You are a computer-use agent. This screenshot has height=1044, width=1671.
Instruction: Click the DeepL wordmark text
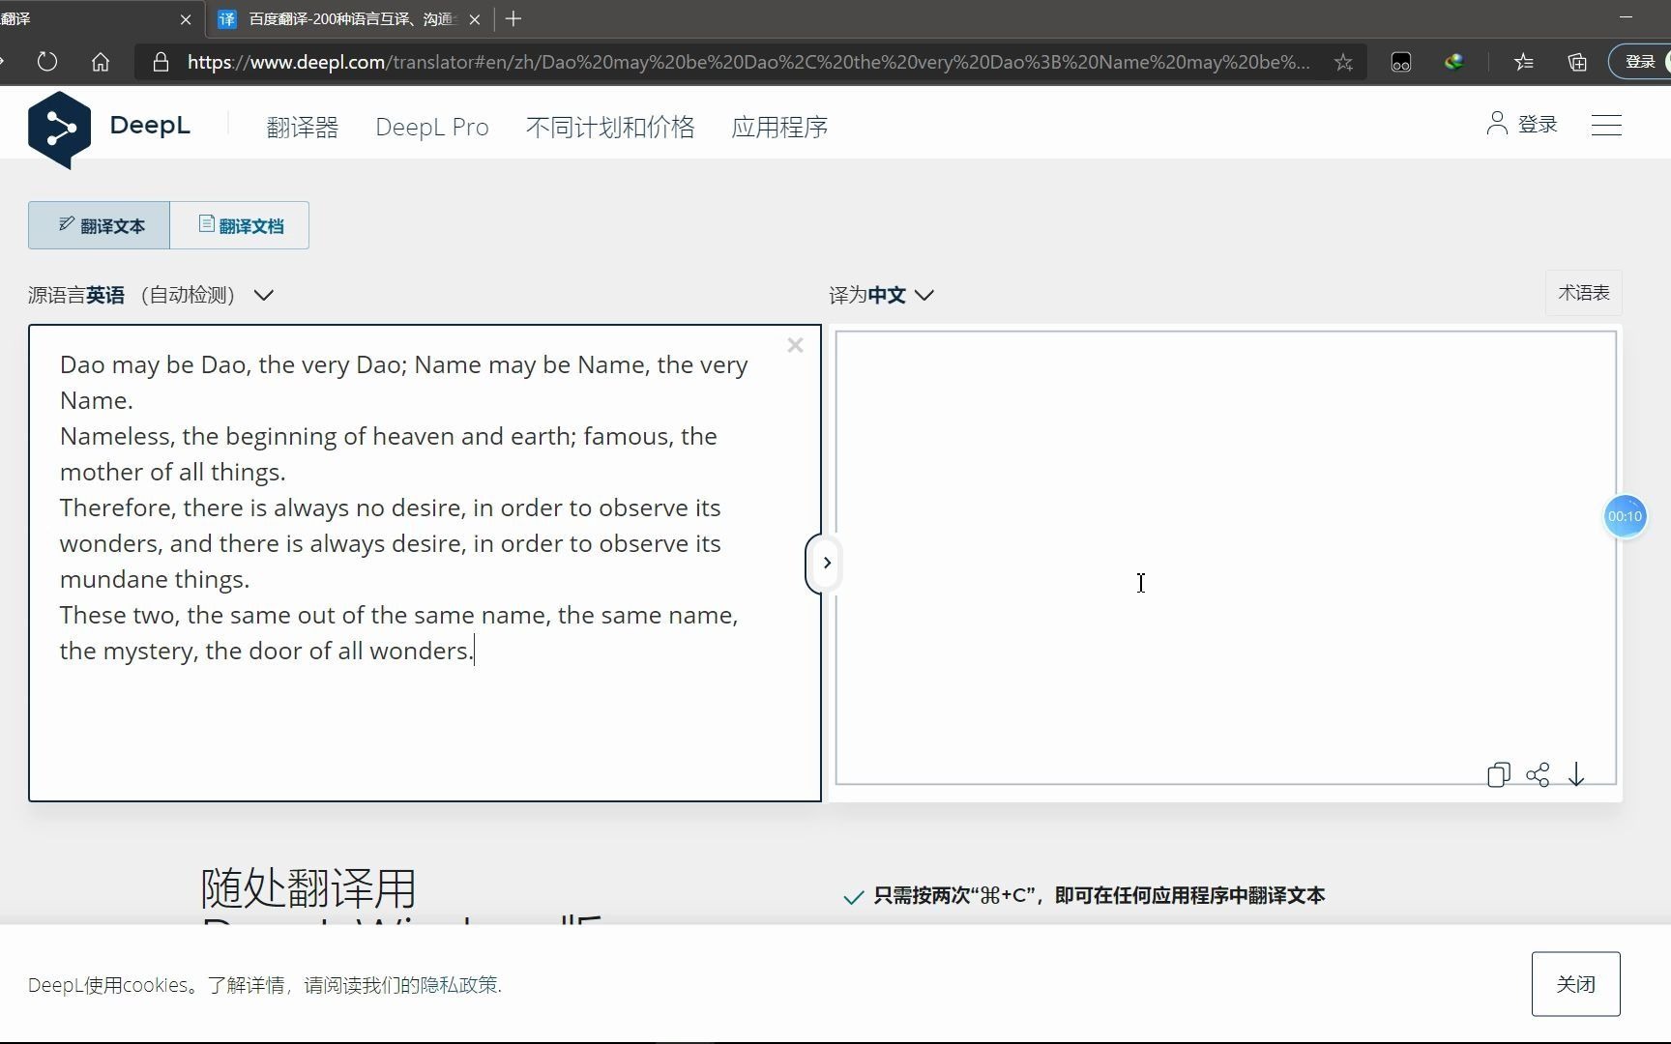150,125
